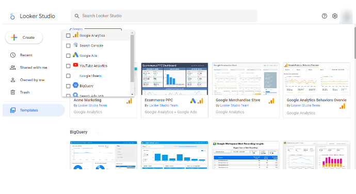Open BigQuery template with blue bar chart
Screen dimensions: 356x194
coord(174,155)
